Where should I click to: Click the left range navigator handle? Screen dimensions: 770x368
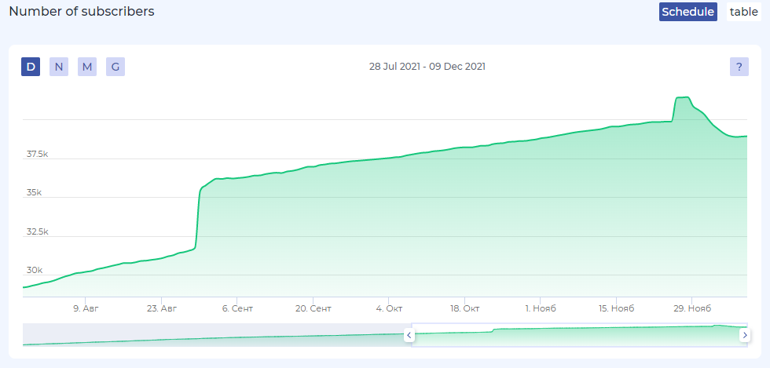(409, 336)
